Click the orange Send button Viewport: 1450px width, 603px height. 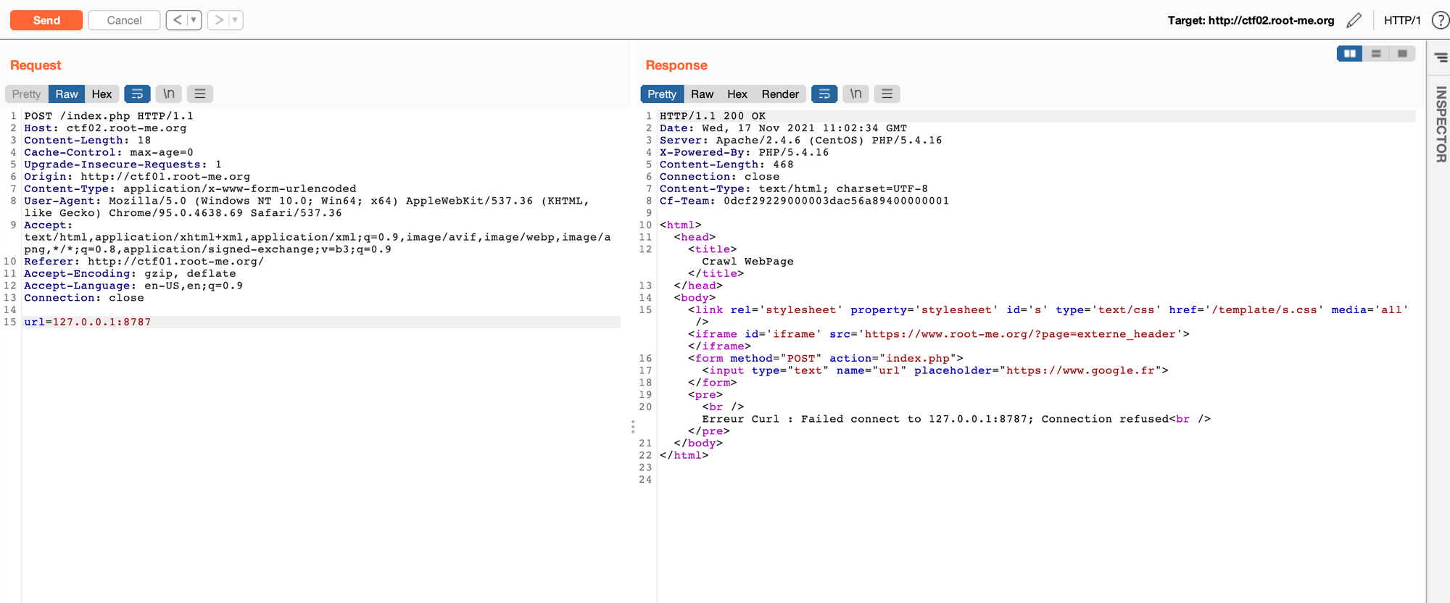pos(46,20)
